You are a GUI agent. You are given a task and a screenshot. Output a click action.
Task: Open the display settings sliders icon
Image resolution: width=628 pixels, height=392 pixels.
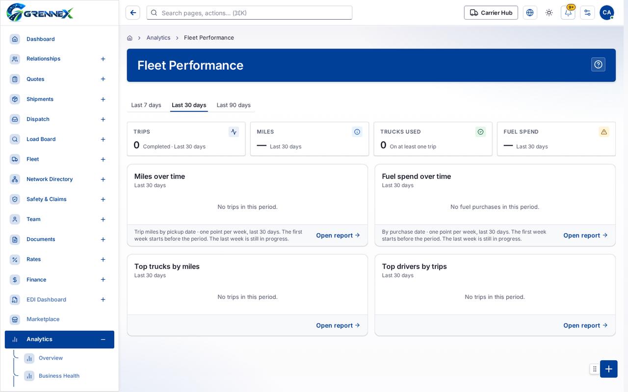pyautogui.click(x=587, y=13)
